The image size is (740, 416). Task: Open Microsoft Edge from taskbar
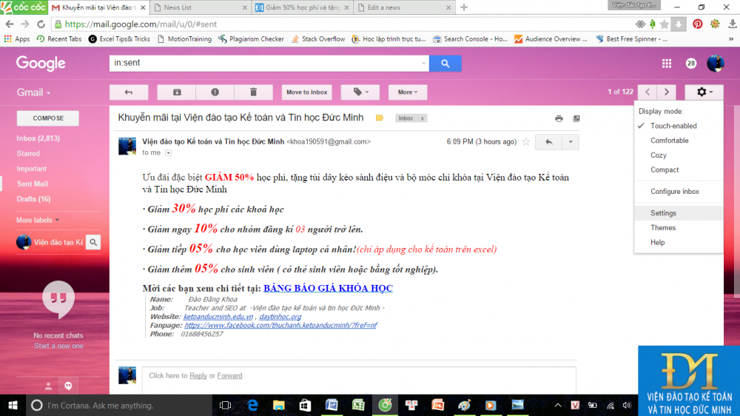point(252,405)
